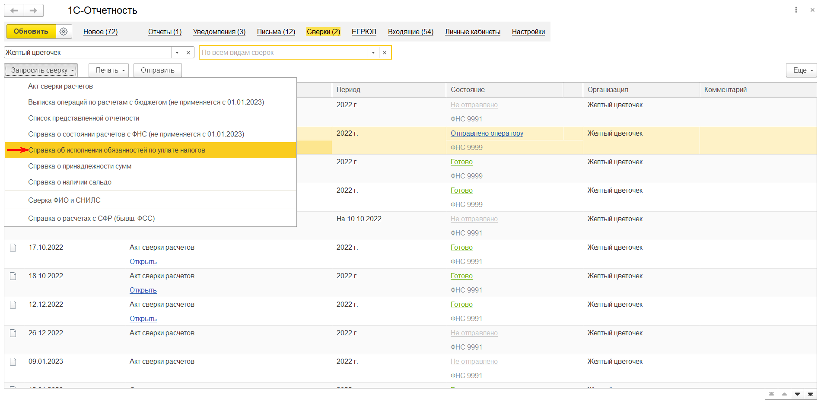Screen dimensions: 824x404
Task: Expand the organization dropdown list
Action: [177, 53]
